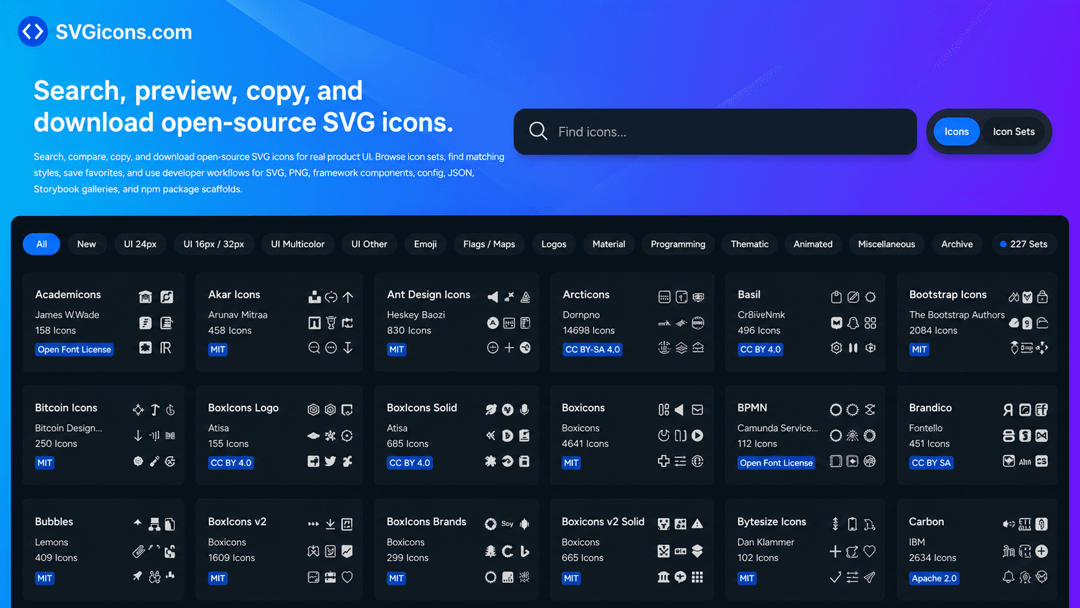Screen dimensions: 1080x608
Task: Pick the checkmark icon in Bytesize Icons
Action: tap(835, 577)
